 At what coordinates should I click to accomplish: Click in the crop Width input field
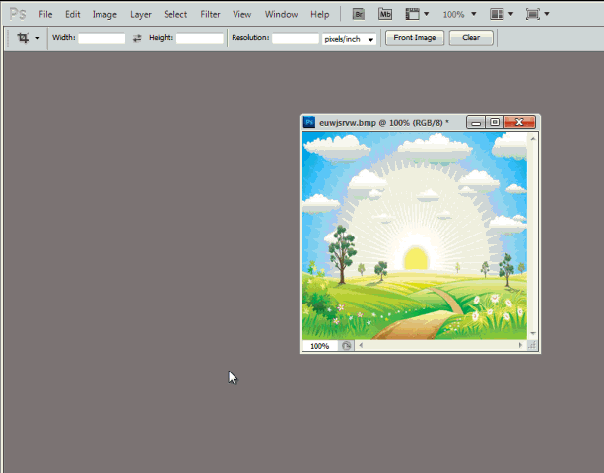click(101, 38)
